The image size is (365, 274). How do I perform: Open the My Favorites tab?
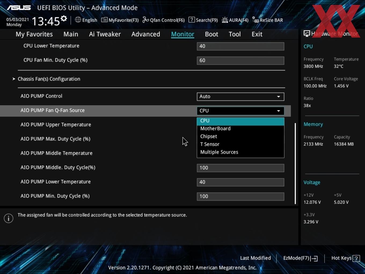click(x=34, y=34)
